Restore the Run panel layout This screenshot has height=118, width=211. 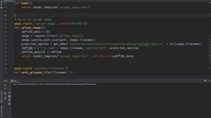(x=5, y=93)
